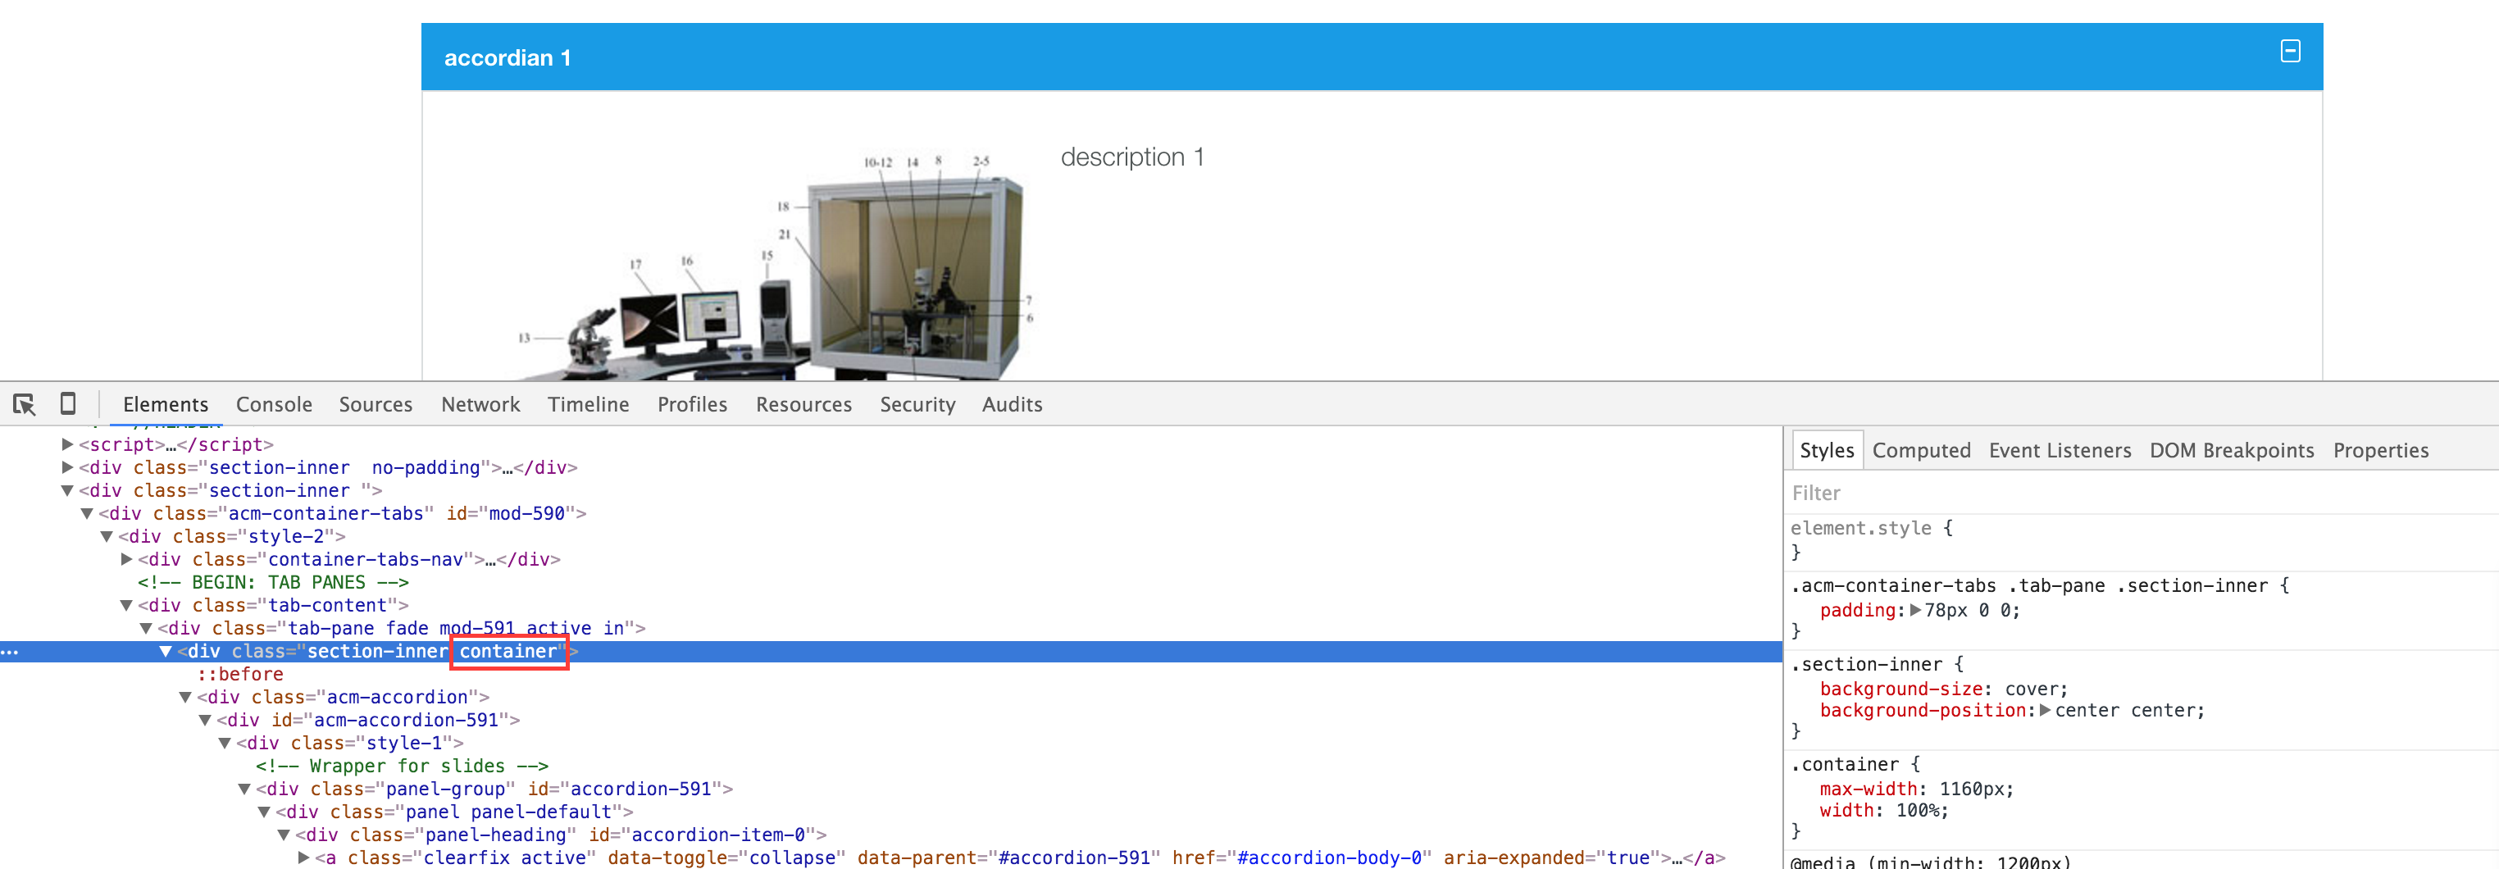Select the BEGIN: TAB PANES comment
The height and width of the screenshot is (869, 2499).
274,583
